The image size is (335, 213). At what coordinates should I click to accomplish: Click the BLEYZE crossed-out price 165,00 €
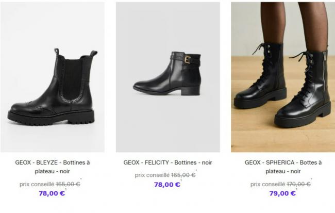pos(68,184)
